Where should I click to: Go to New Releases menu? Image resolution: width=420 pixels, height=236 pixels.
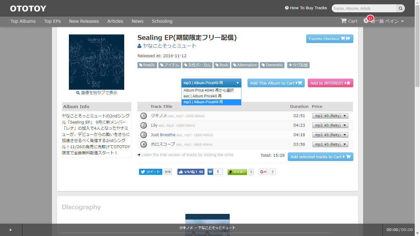pos(84,21)
